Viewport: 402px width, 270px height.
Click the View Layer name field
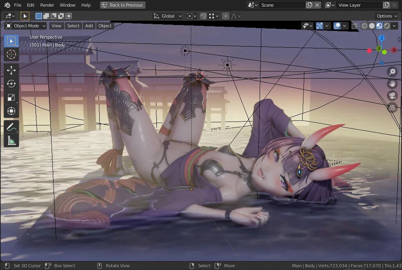pos(359,5)
